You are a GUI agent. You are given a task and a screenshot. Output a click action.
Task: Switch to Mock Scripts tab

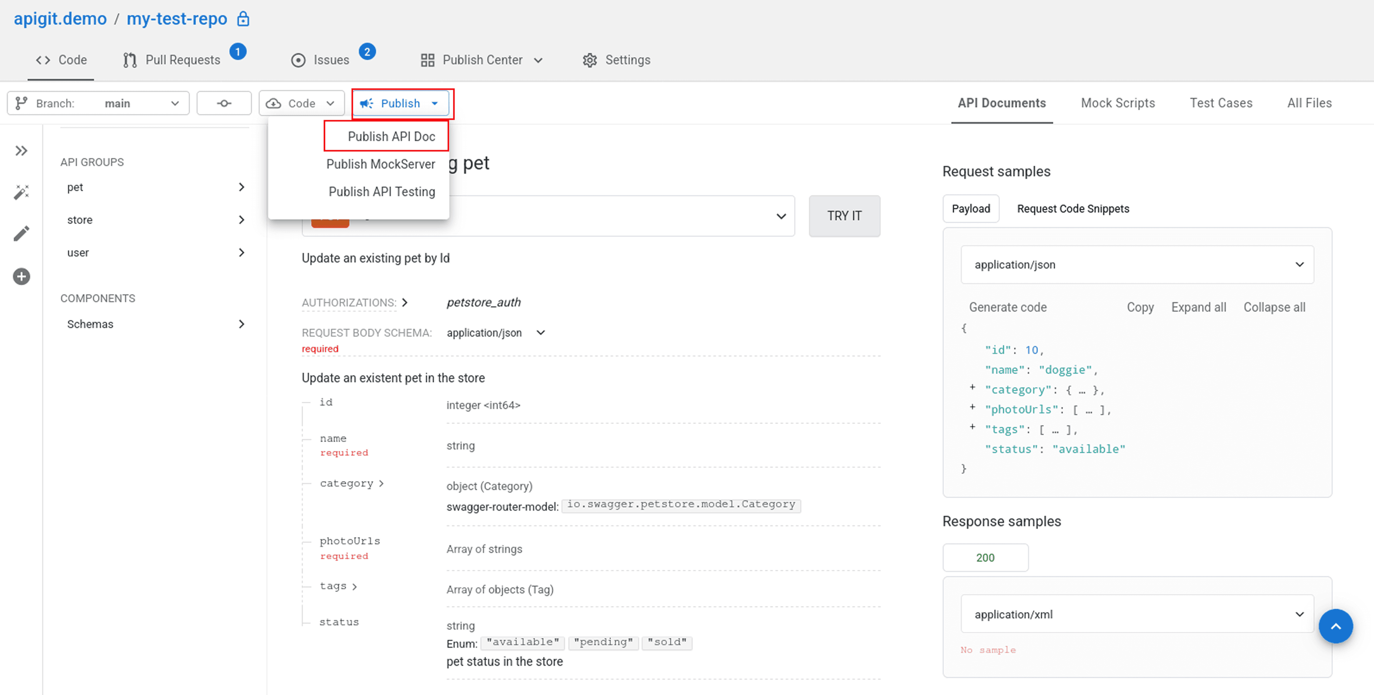point(1118,103)
